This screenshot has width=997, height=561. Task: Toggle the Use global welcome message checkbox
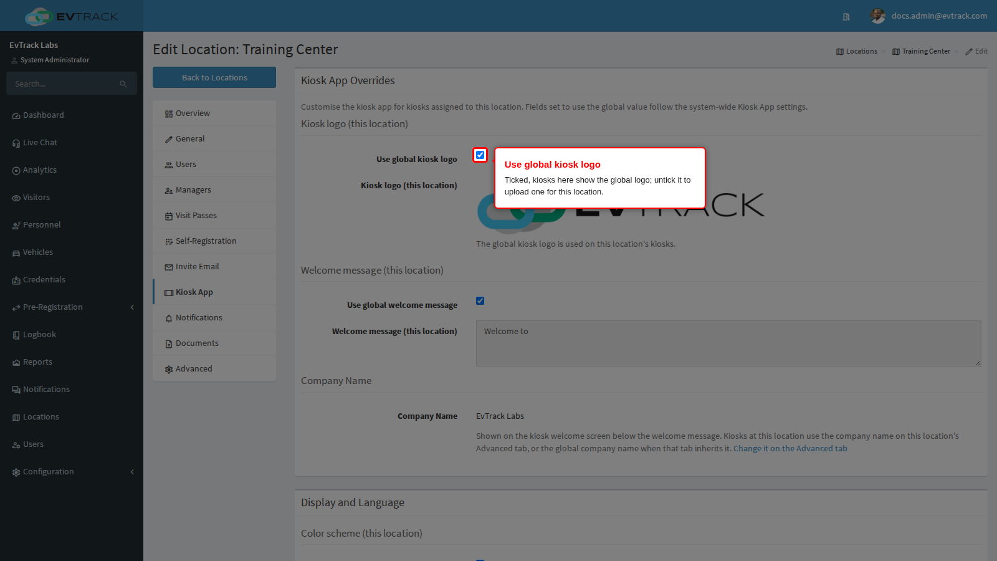pos(480,300)
